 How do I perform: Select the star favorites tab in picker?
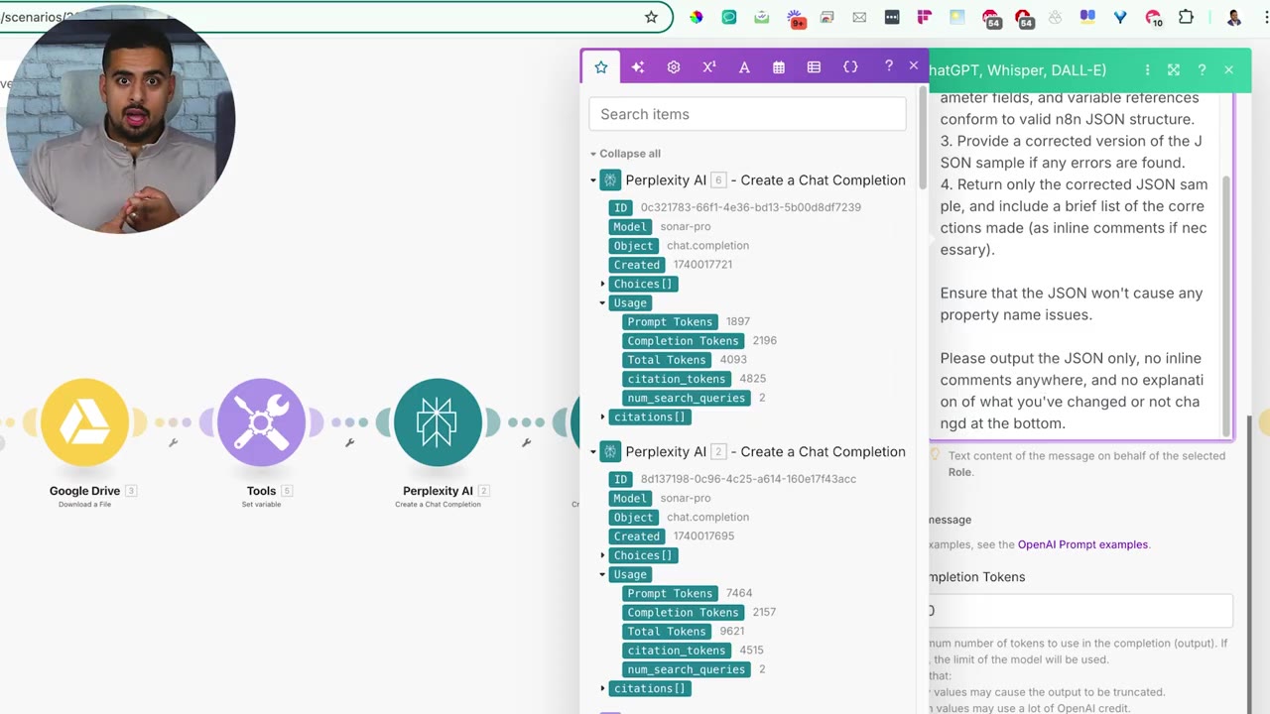point(601,67)
